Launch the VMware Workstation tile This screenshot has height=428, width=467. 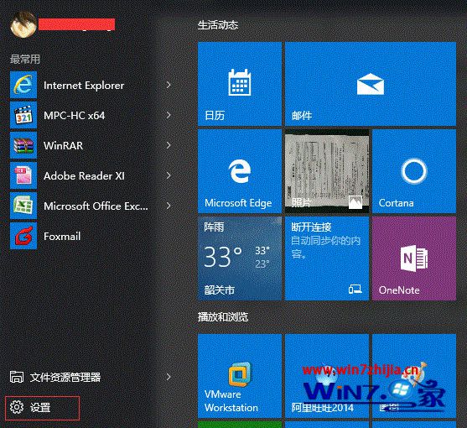[240, 375]
